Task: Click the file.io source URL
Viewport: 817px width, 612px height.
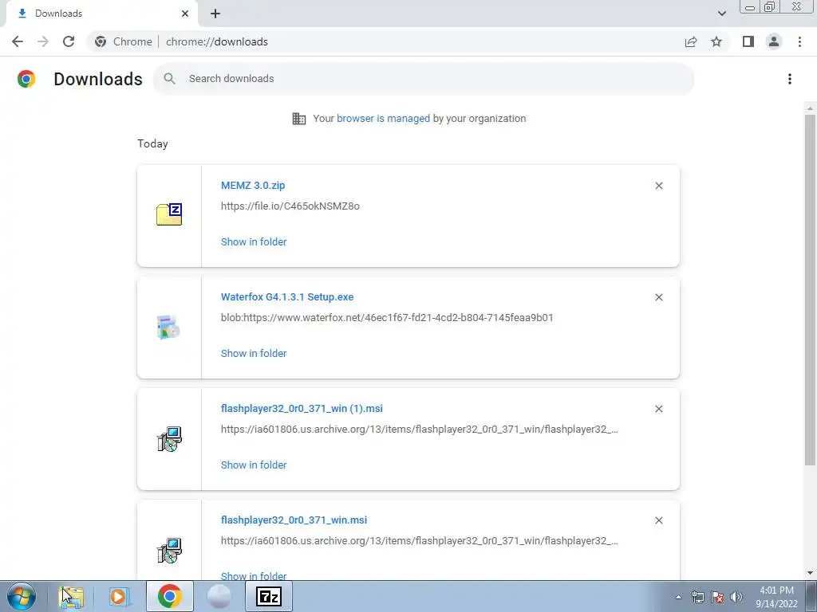Action: point(290,206)
